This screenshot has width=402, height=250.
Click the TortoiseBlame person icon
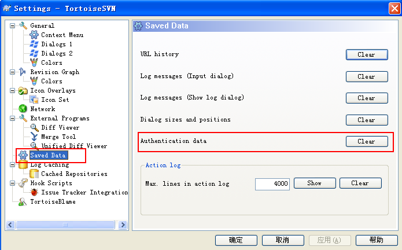click(23, 201)
